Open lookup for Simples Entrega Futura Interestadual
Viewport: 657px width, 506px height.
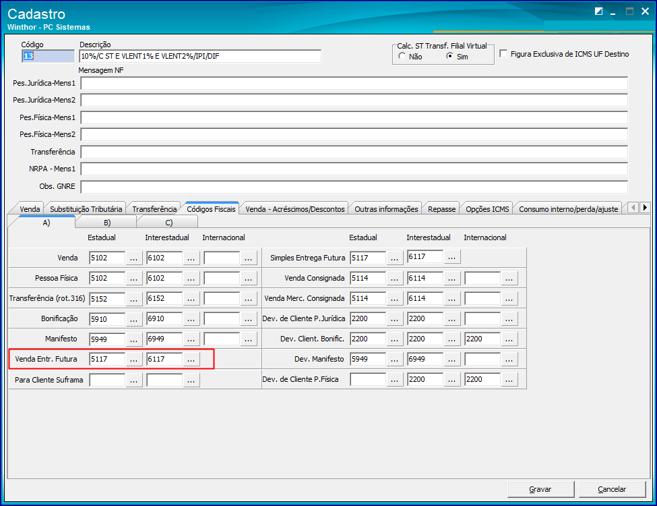tap(451, 257)
